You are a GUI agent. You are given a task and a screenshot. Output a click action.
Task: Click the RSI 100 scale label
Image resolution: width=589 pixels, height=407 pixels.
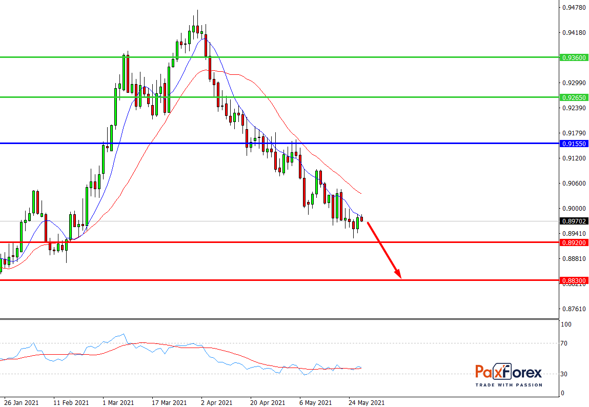tap(566, 324)
